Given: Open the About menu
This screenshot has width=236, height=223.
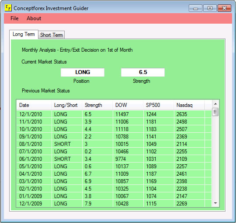Looking at the screenshot, I should click(34, 18).
